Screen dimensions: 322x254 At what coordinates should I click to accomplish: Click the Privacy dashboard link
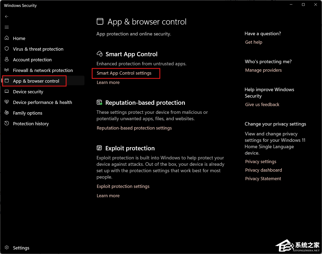point(263,170)
